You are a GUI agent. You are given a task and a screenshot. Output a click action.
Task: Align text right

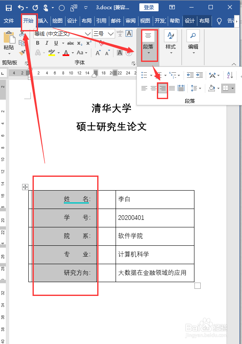pyautogui.click(x=162, y=88)
